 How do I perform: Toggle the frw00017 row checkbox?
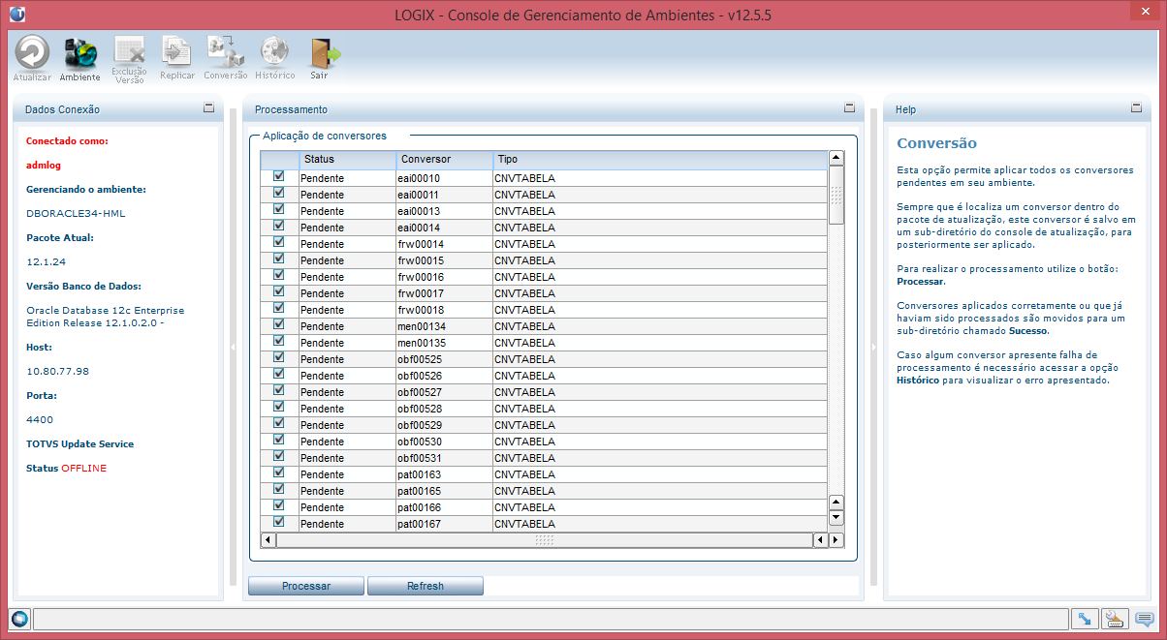[x=279, y=291]
